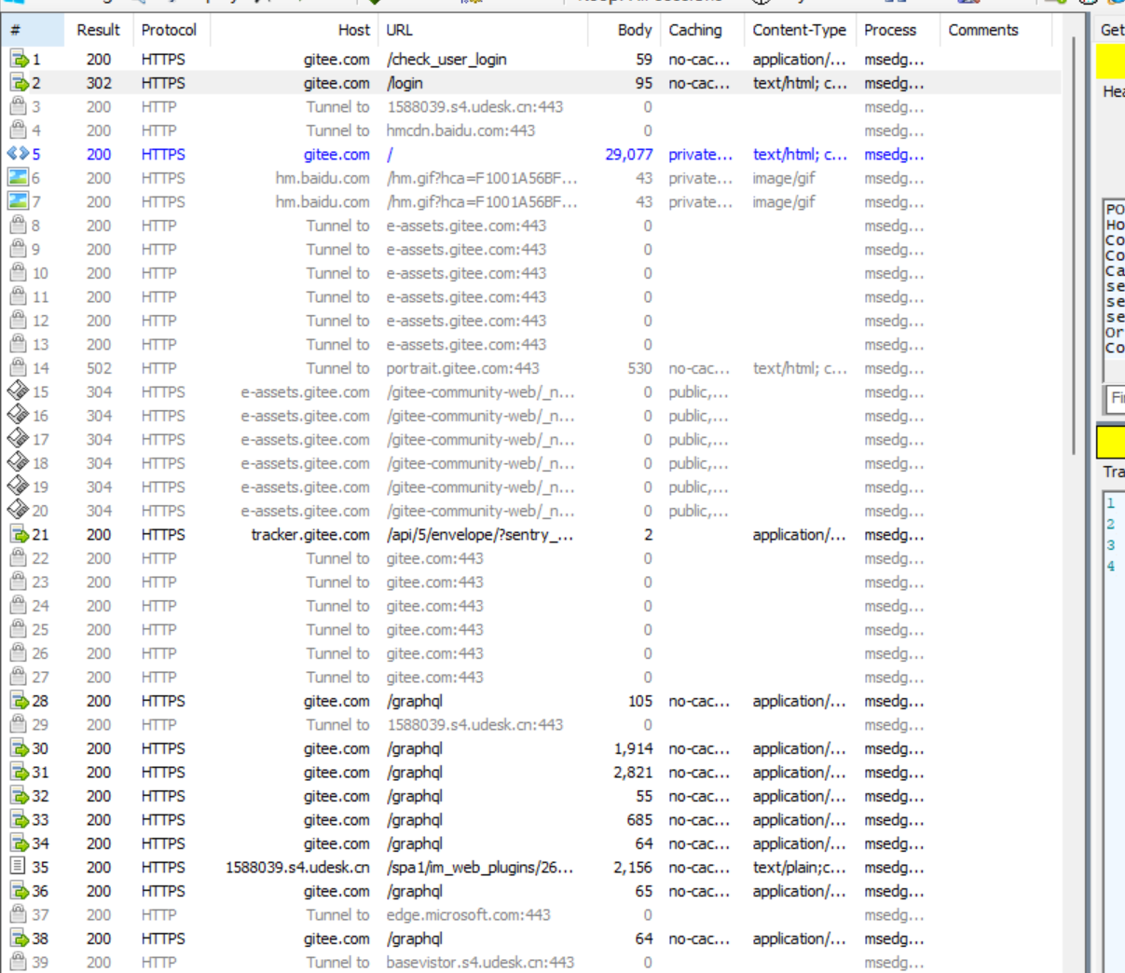Image resolution: width=1125 pixels, height=973 pixels.
Task: Click the 685 body value in session 33
Action: 640,819
